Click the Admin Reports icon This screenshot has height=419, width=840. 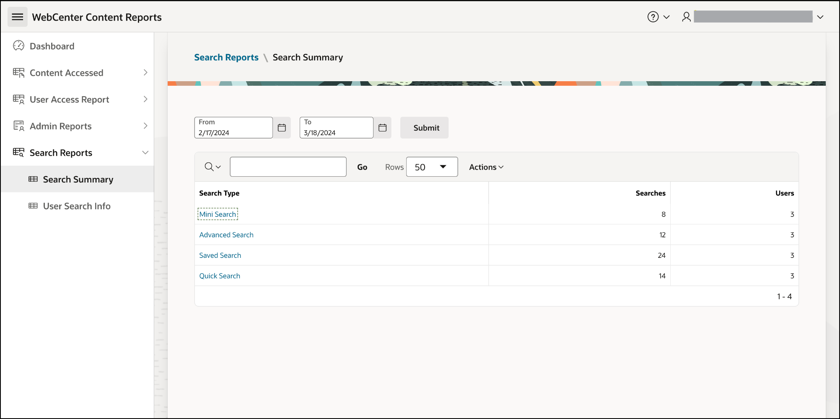click(x=18, y=126)
